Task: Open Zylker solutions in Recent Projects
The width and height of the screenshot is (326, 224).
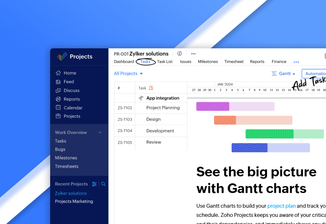Action: coord(71,193)
